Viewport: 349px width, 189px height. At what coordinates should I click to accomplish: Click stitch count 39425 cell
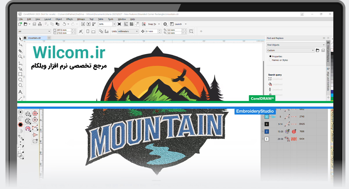pyautogui.click(x=302, y=124)
